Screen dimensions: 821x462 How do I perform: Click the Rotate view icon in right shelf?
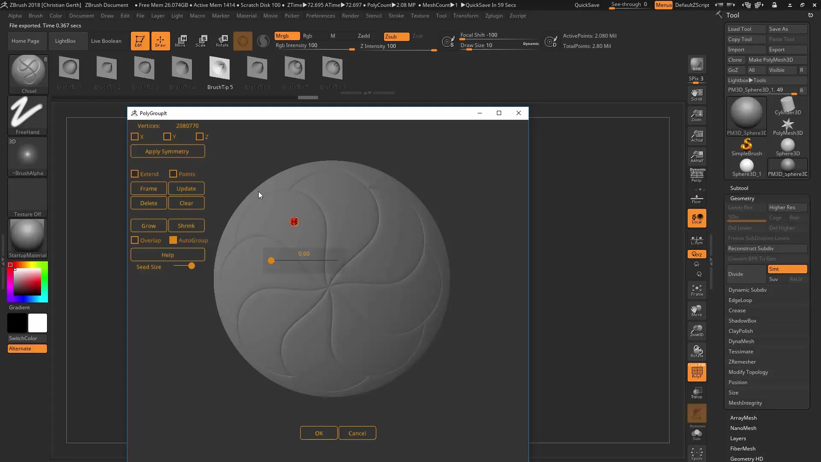pos(697,351)
